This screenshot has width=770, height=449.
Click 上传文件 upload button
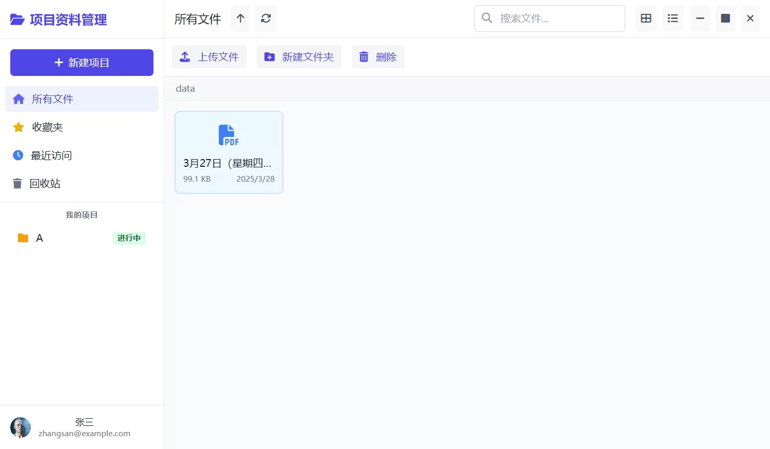click(x=209, y=57)
